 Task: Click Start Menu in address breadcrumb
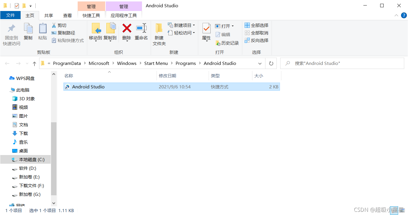tap(156, 63)
